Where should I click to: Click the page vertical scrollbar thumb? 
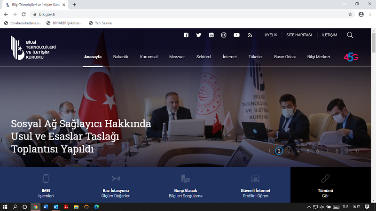(374, 42)
